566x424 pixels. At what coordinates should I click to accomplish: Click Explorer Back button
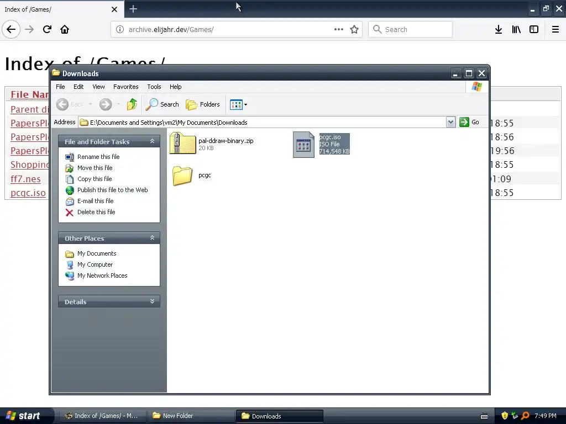[70, 104]
